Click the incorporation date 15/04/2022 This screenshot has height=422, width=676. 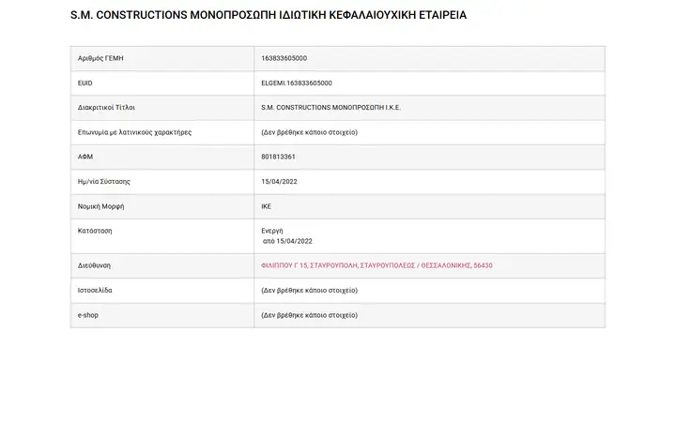click(x=279, y=182)
